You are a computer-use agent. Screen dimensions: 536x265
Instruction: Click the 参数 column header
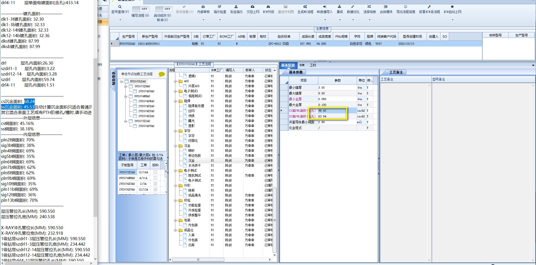pos(338,80)
